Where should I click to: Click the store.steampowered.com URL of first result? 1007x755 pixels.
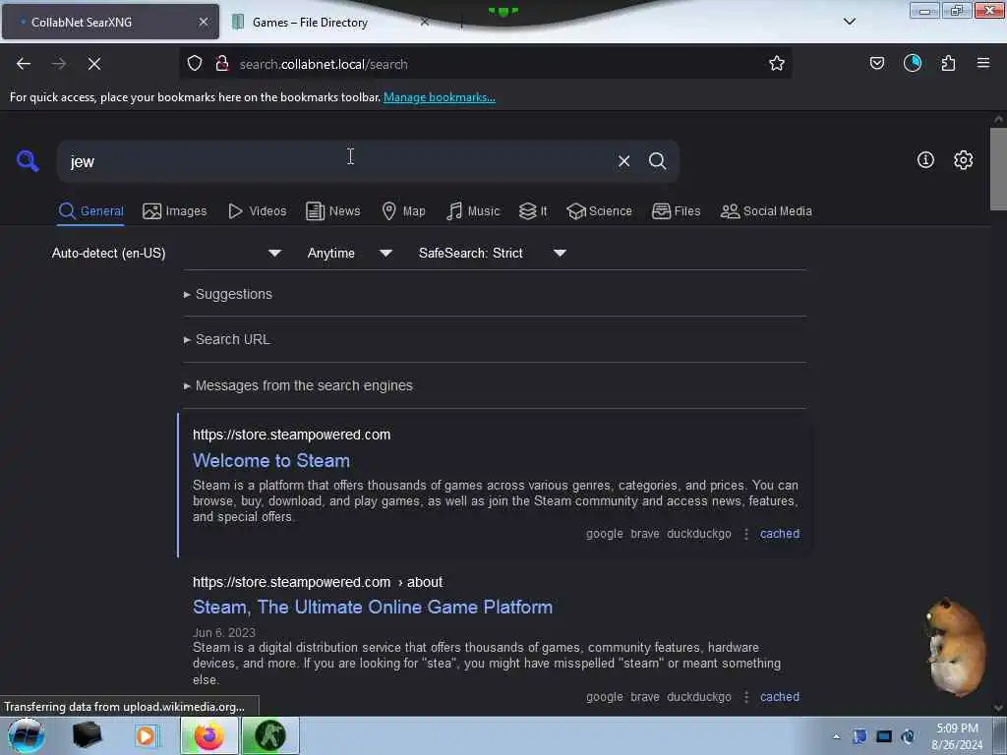291,435
